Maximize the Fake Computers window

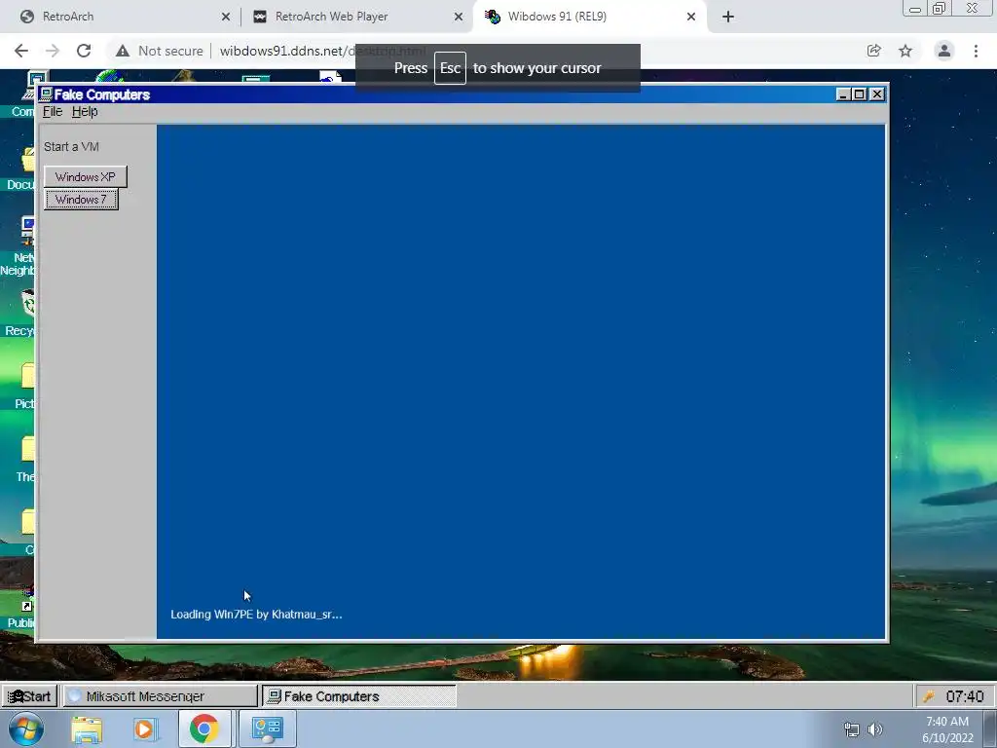(x=859, y=94)
